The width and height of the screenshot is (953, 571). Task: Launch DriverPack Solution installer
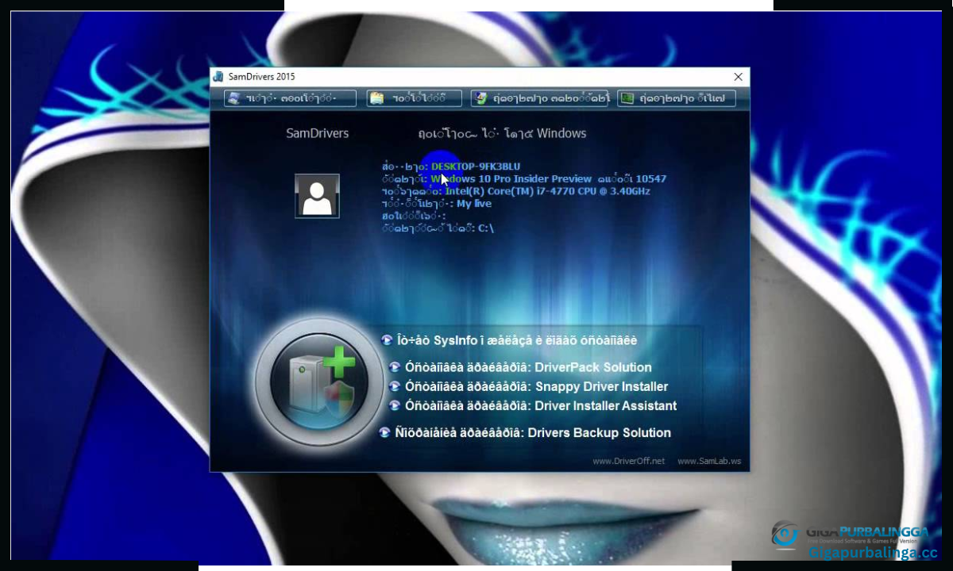tap(520, 367)
